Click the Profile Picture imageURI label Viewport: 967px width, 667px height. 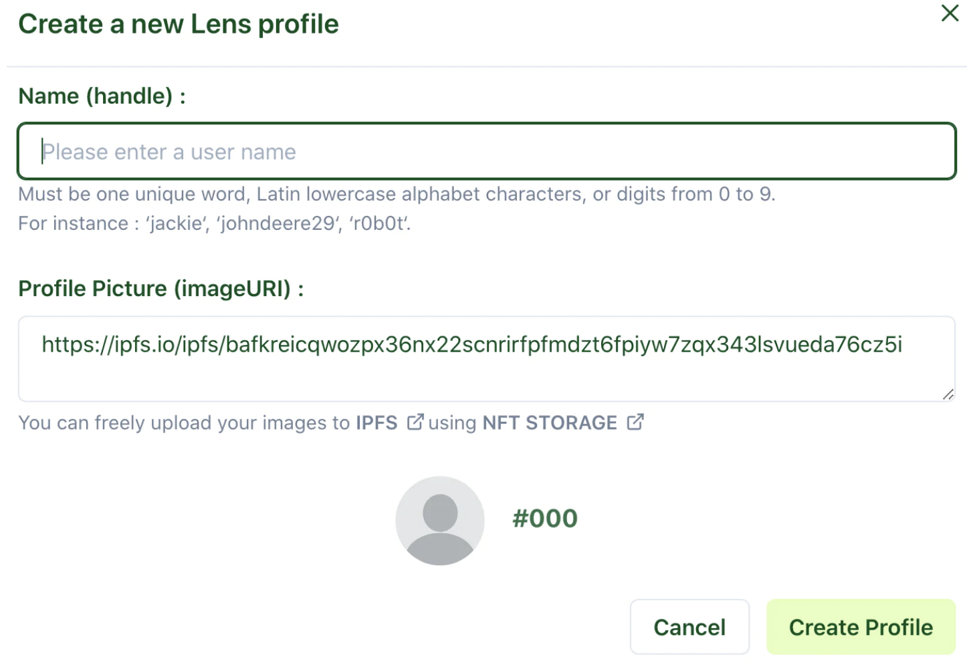point(160,288)
